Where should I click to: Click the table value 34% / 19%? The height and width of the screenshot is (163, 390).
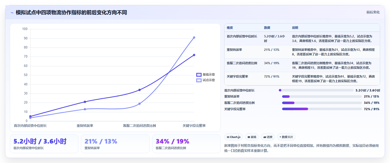coord(271,63)
